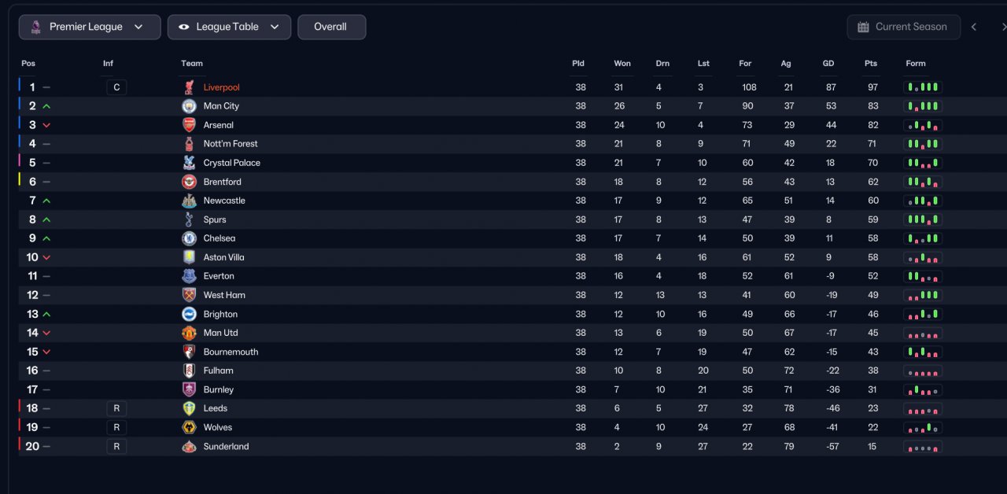
Task: Click Arsenal's 82 points value
Action: 871,125
